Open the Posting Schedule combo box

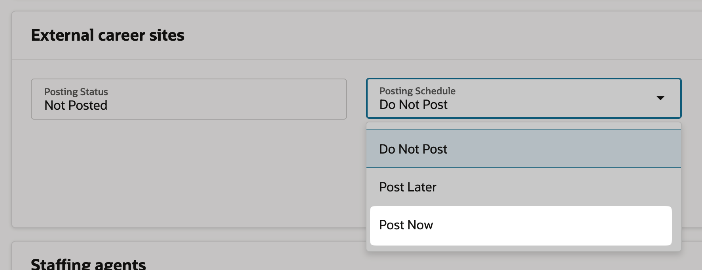524,98
